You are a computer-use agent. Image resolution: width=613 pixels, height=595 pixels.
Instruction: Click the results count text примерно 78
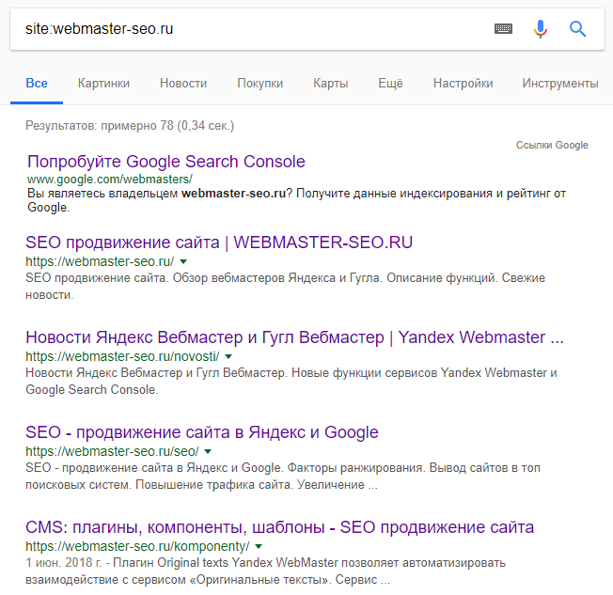tap(130, 126)
